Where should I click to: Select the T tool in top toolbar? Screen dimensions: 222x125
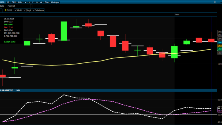pyautogui.click(x=33, y=2)
